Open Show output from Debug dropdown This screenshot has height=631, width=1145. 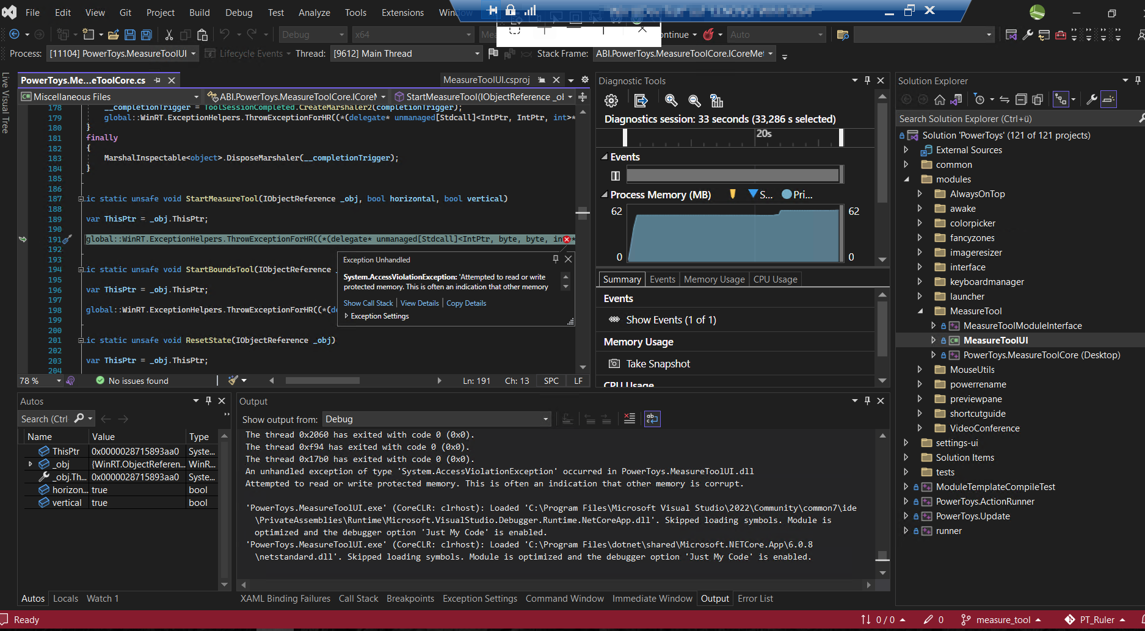(x=437, y=419)
